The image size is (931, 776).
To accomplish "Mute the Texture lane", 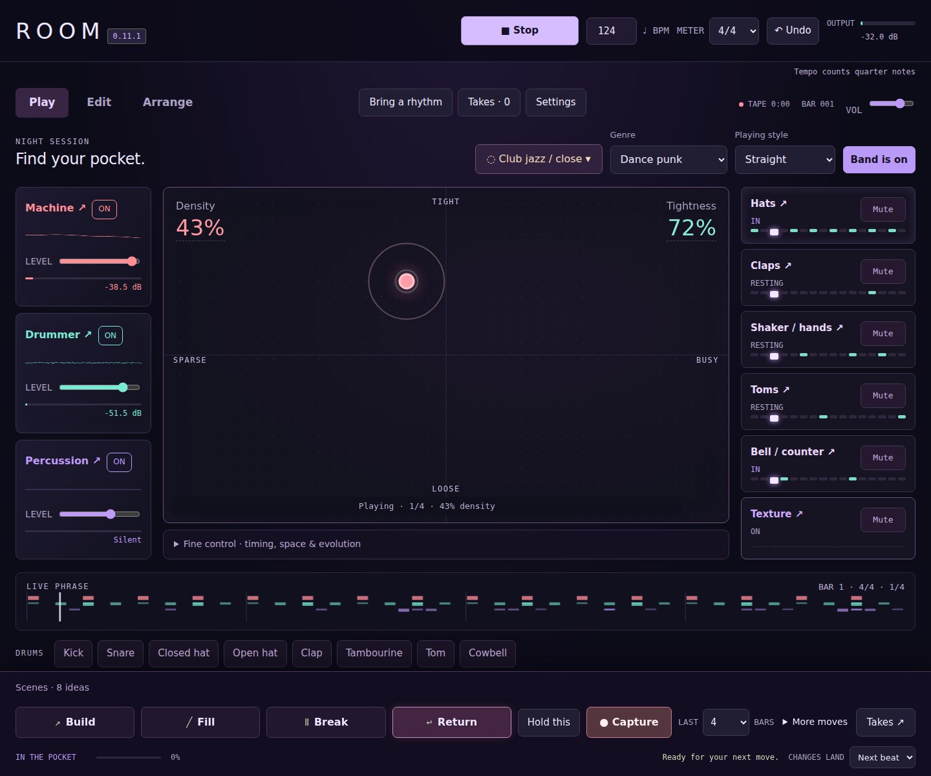I will (883, 520).
